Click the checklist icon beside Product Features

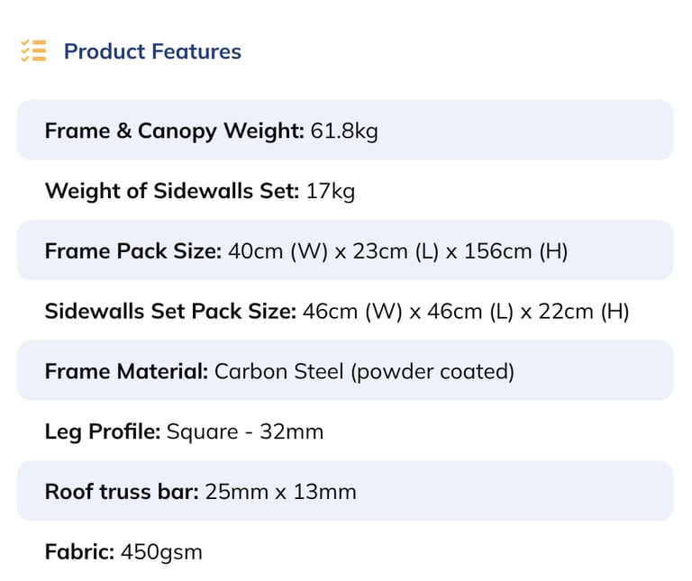[x=33, y=51]
